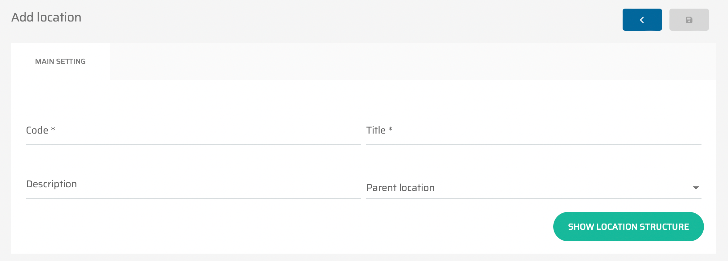Click the asterisk next to Code
Screen dimensions: 728x261
tap(53, 129)
